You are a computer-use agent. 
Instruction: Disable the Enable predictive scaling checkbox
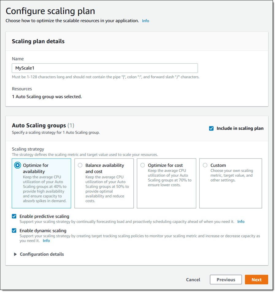pyautogui.click(x=14, y=216)
